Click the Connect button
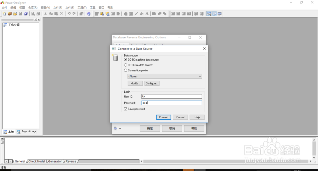This screenshot has width=318, height=171. [164, 117]
